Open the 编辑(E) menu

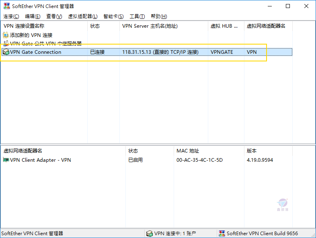click(x=33, y=16)
